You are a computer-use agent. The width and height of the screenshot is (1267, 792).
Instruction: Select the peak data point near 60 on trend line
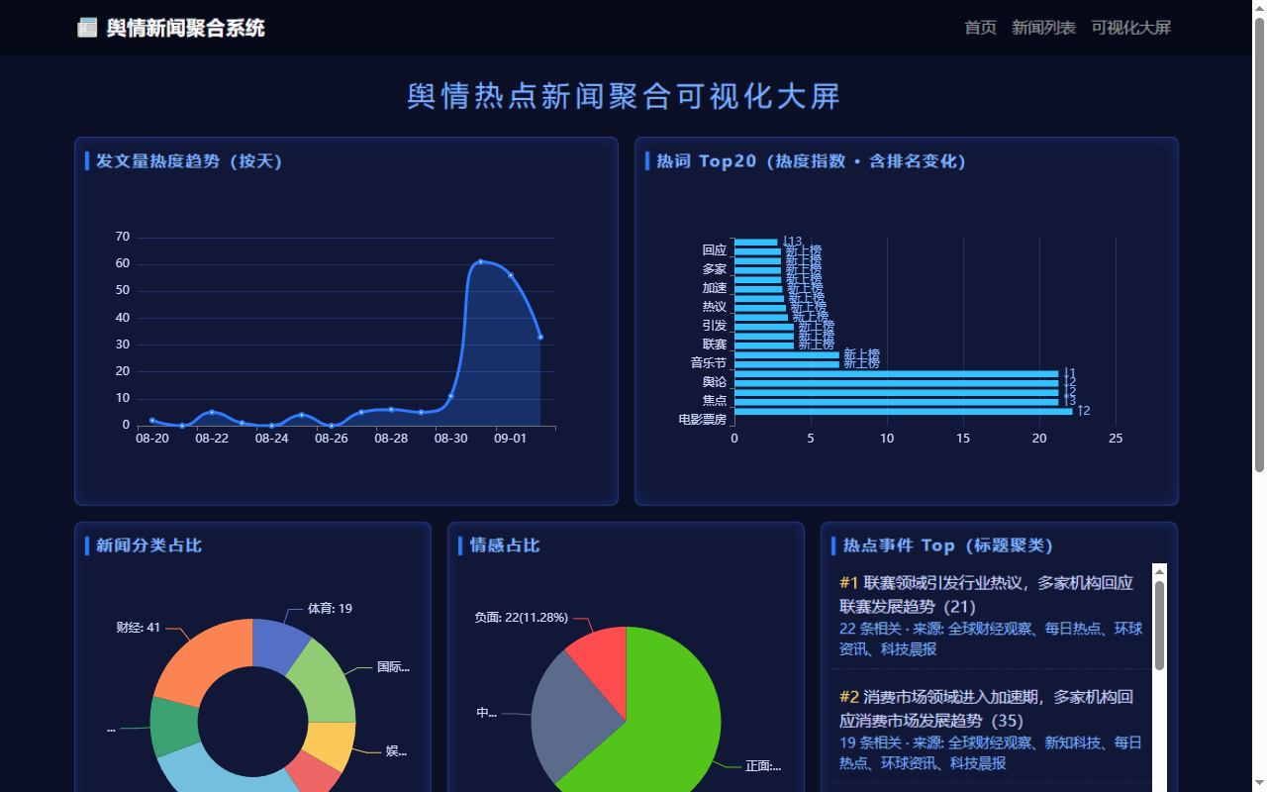[x=480, y=261]
